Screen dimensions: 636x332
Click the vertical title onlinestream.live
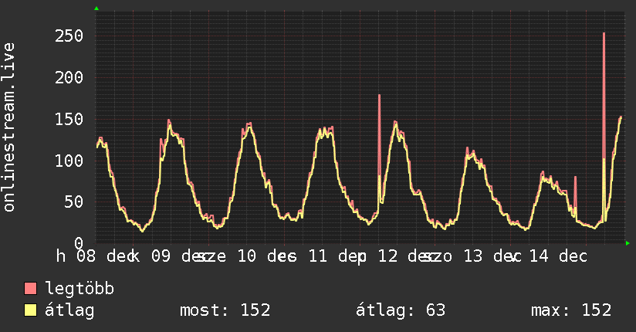pos(8,127)
